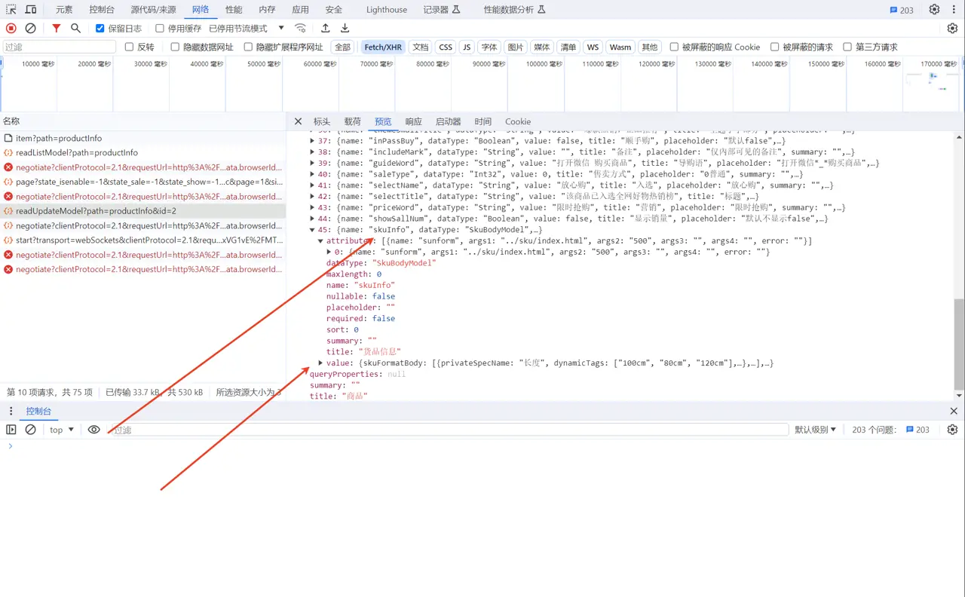Stop recording network log
This screenshot has height=597, width=965.
tap(11, 28)
